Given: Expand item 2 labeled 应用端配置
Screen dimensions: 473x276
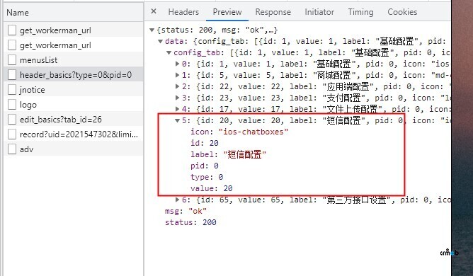Looking at the screenshot, I should (178, 86).
